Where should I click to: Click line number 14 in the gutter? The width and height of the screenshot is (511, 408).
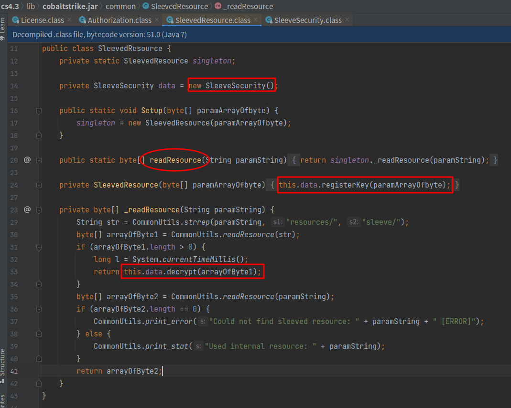[x=14, y=86]
